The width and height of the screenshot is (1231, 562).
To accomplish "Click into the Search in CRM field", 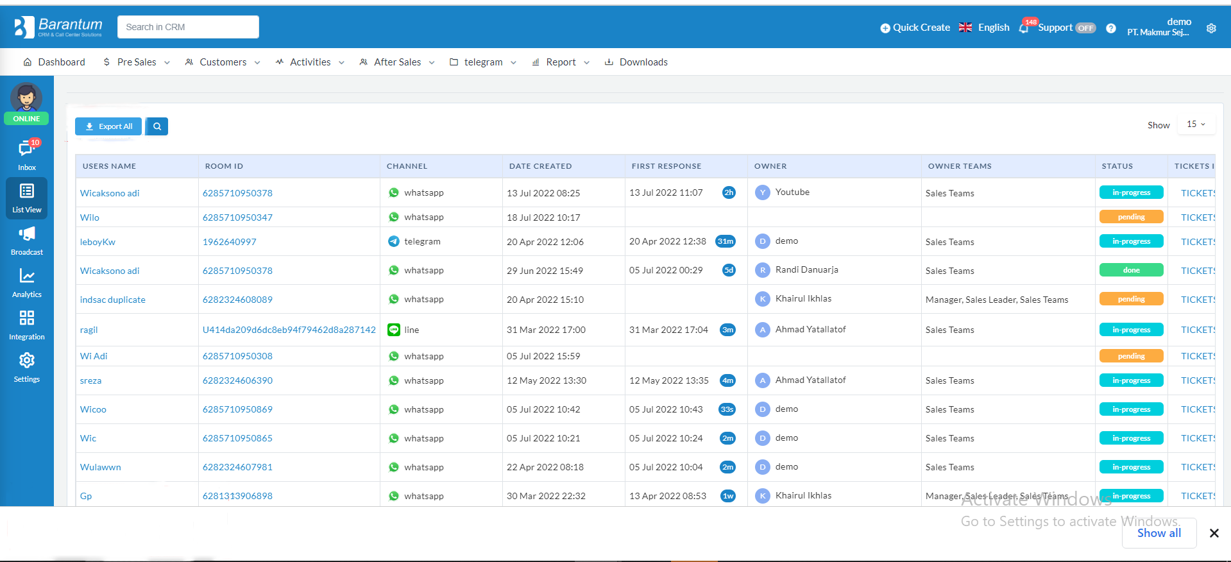I will (x=188, y=27).
